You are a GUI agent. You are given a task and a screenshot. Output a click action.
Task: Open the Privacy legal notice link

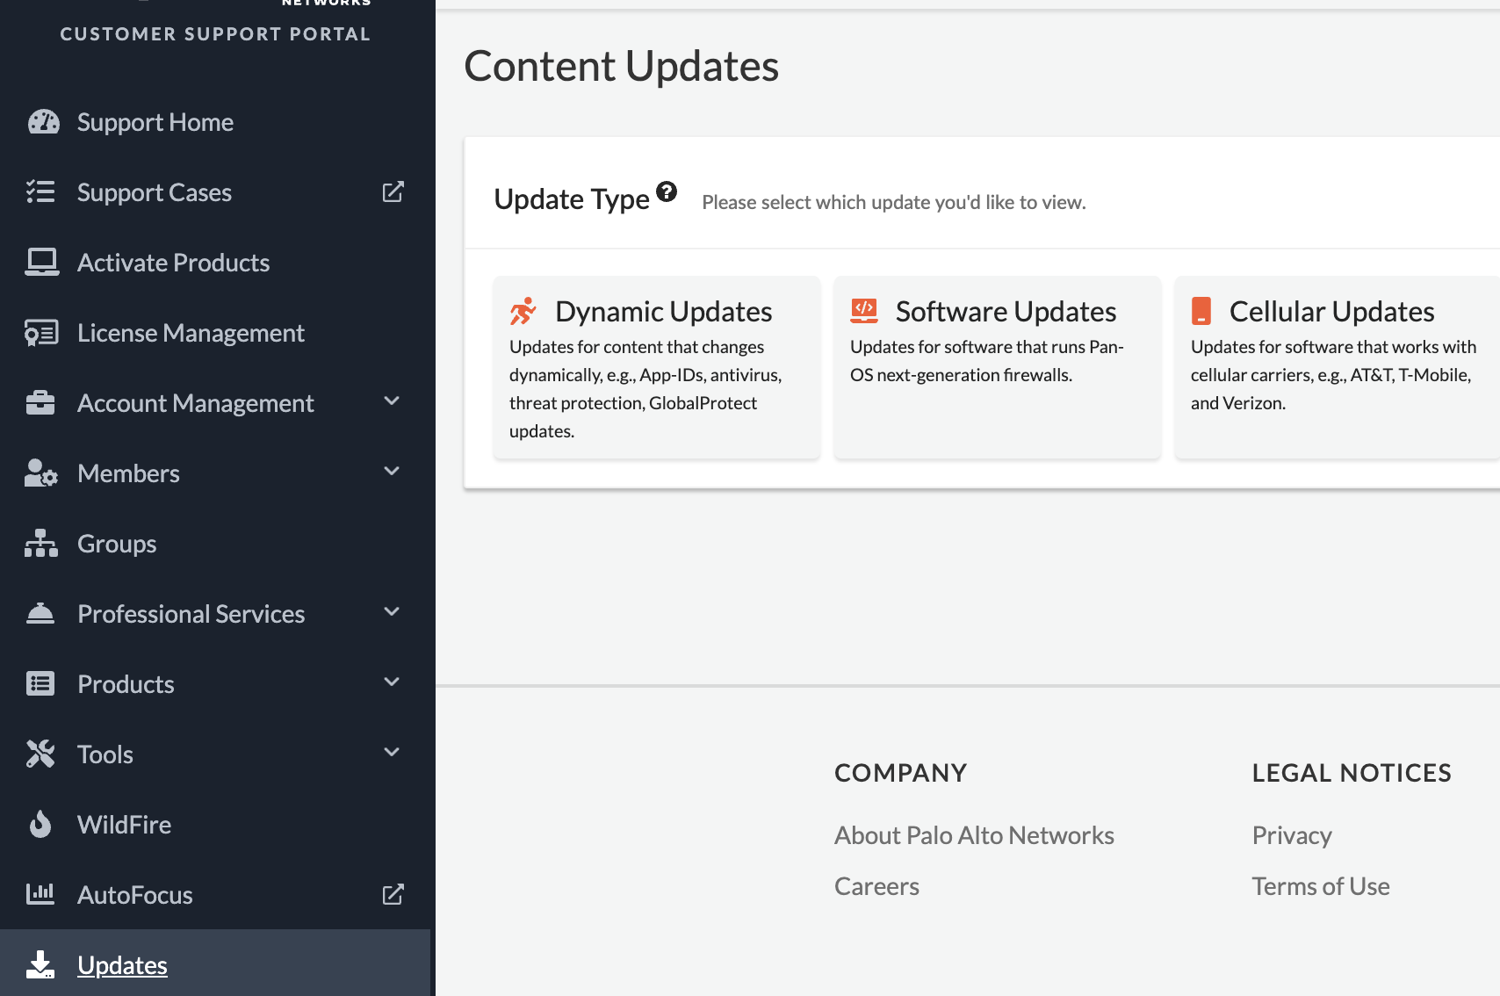click(x=1292, y=835)
